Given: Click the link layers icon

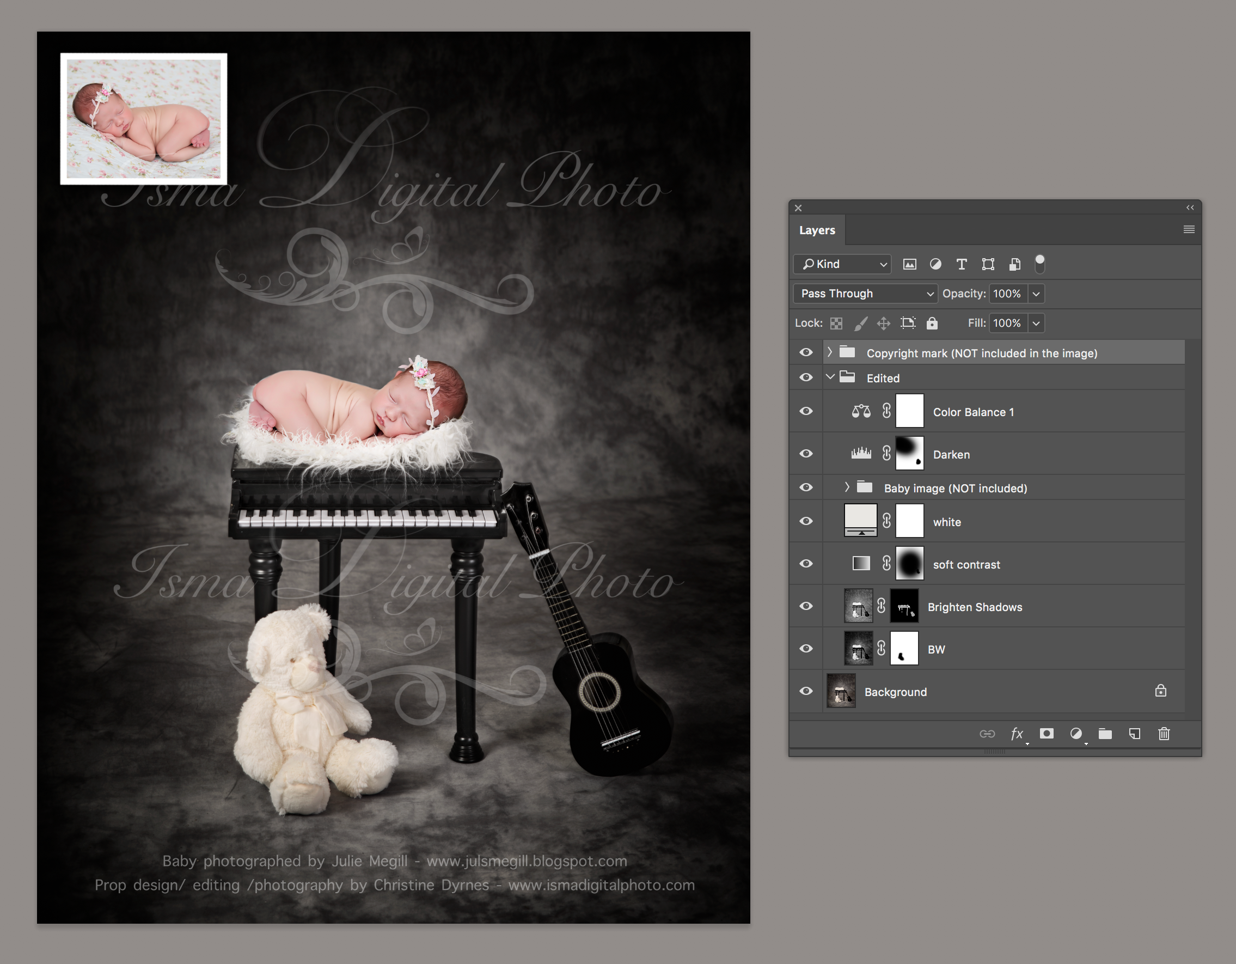Looking at the screenshot, I should coord(987,734).
